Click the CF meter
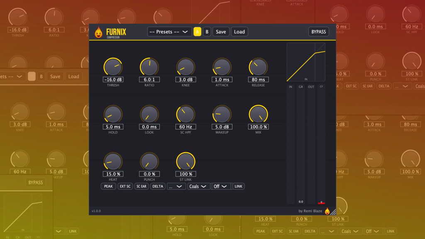The height and width of the screenshot is (239, 425). (321, 144)
